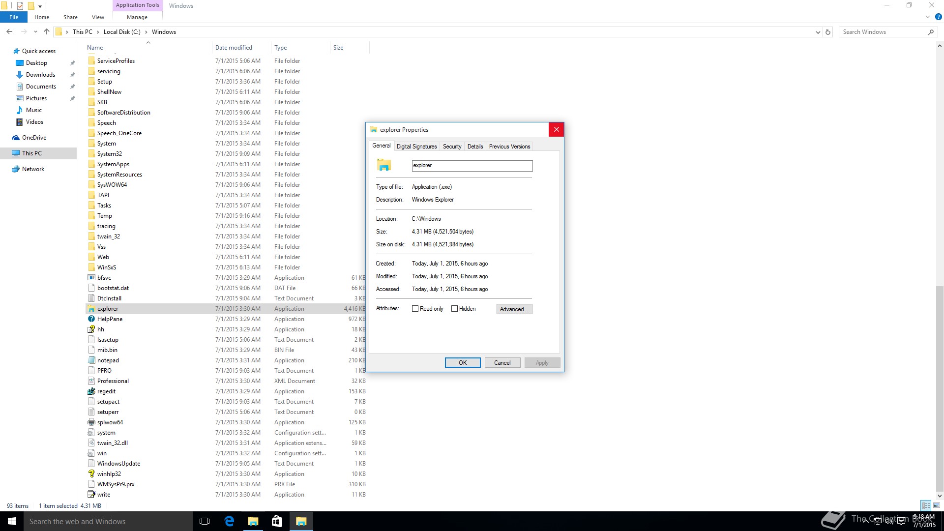
Task: Select Desktop in Quick access
Action: coord(36,63)
